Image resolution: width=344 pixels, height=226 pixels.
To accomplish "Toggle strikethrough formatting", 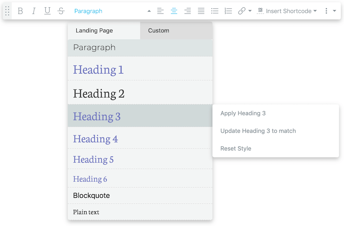I will point(61,11).
